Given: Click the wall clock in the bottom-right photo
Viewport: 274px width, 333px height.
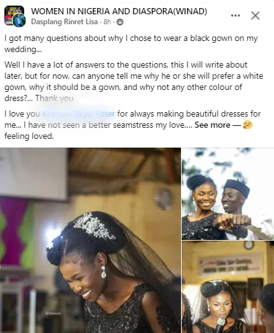Looking at the screenshot, I should pyautogui.click(x=249, y=245).
